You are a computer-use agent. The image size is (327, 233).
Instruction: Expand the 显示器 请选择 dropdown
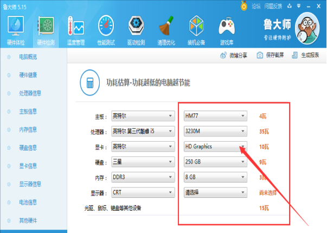pos(215,192)
